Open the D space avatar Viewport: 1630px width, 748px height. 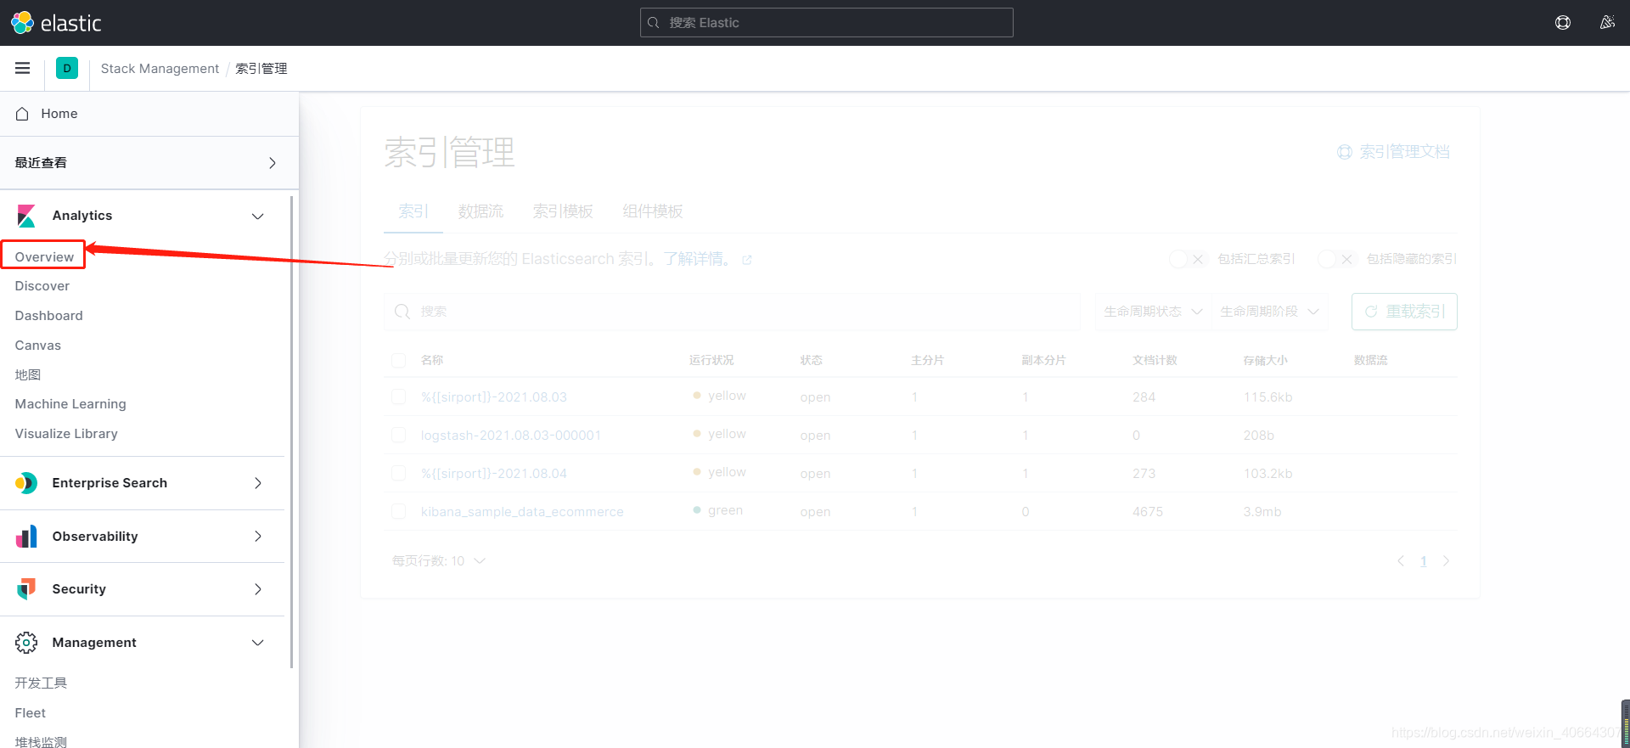click(x=67, y=68)
